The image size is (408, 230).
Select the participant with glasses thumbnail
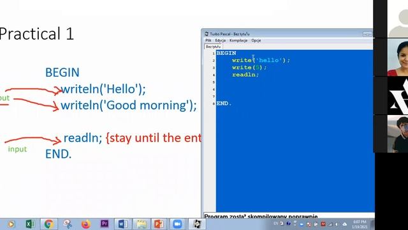point(398,134)
